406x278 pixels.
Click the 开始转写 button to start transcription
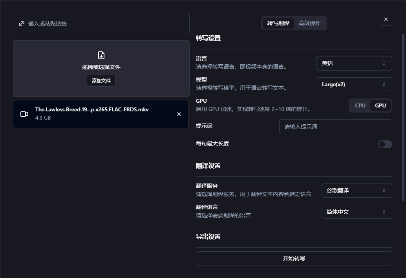[294, 258]
